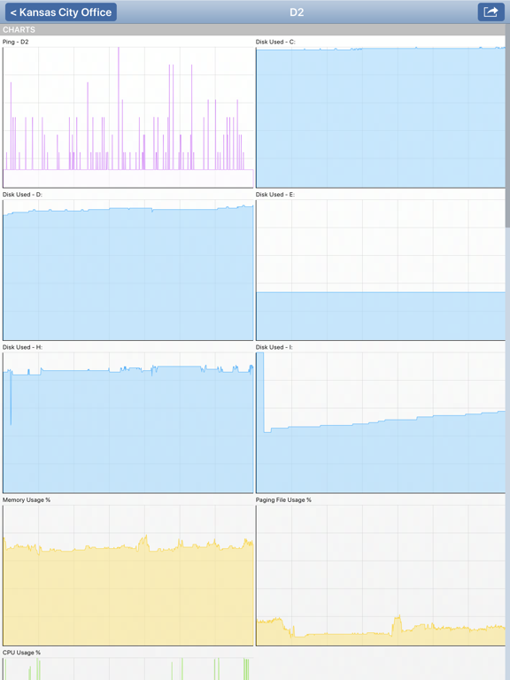This screenshot has height=680, width=510.
Task: Open the Disk Used - C: chart
Action: point(381,118)
